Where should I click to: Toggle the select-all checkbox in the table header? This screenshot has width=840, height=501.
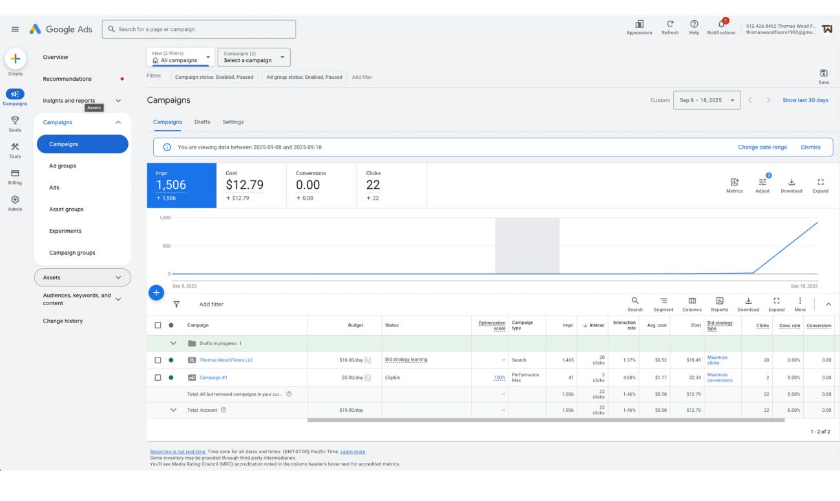click(158, 325)
